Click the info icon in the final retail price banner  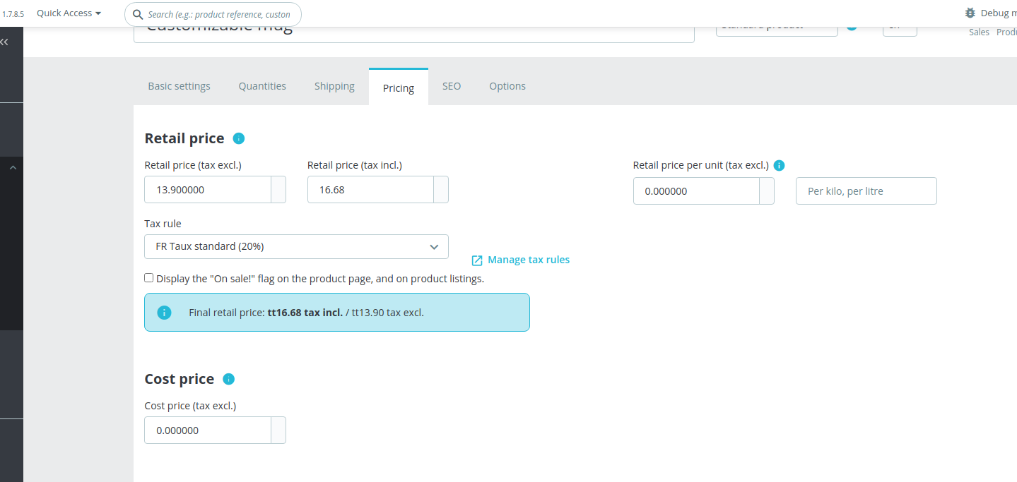164,312
